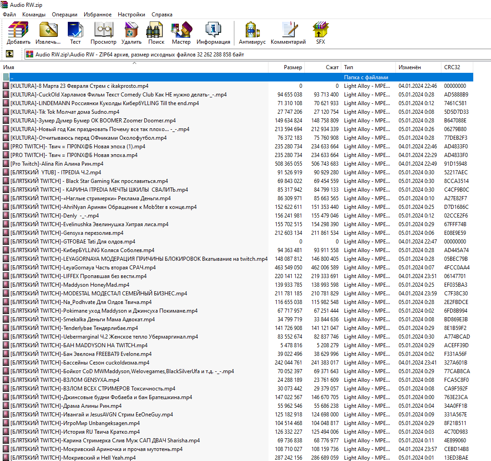This screenshot has height=461, width=491.
Task: Click the WinRAR icon in title bar
Action: [x=5, y=5]
